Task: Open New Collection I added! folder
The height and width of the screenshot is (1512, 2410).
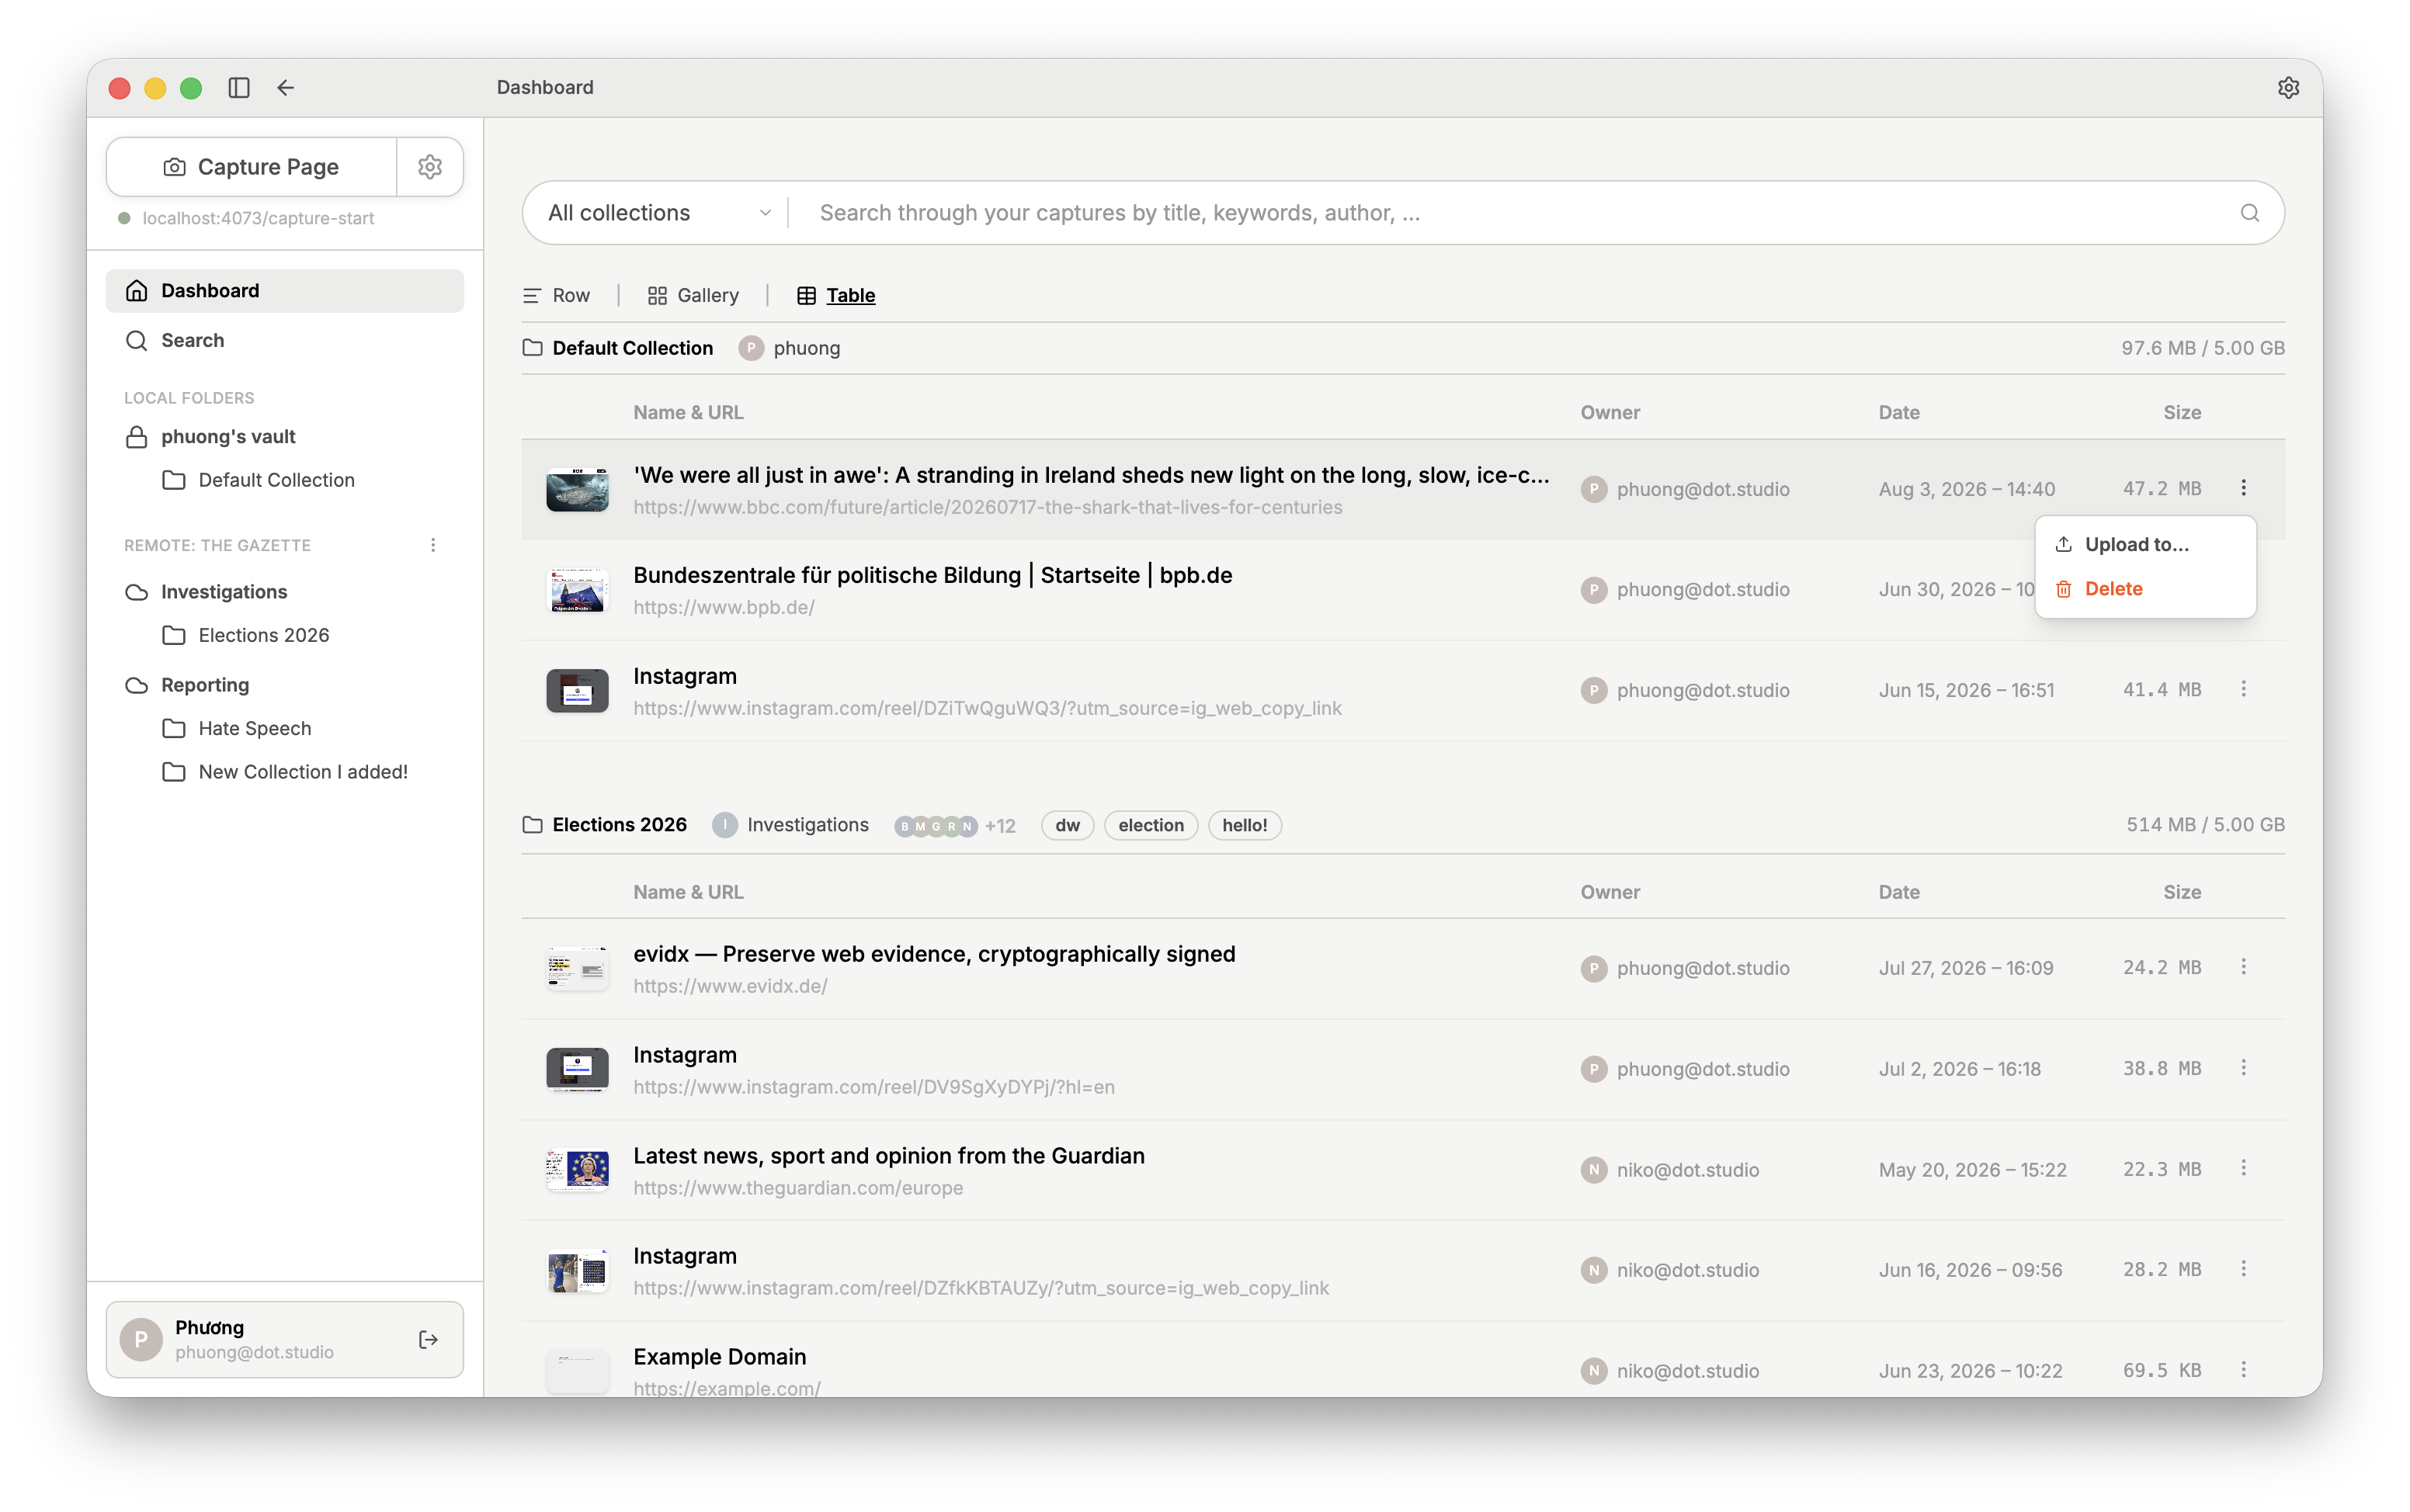Action: (x=284, y=772)
